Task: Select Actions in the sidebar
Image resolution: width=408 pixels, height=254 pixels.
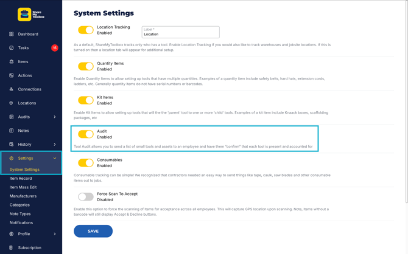Action: (25, 75)
